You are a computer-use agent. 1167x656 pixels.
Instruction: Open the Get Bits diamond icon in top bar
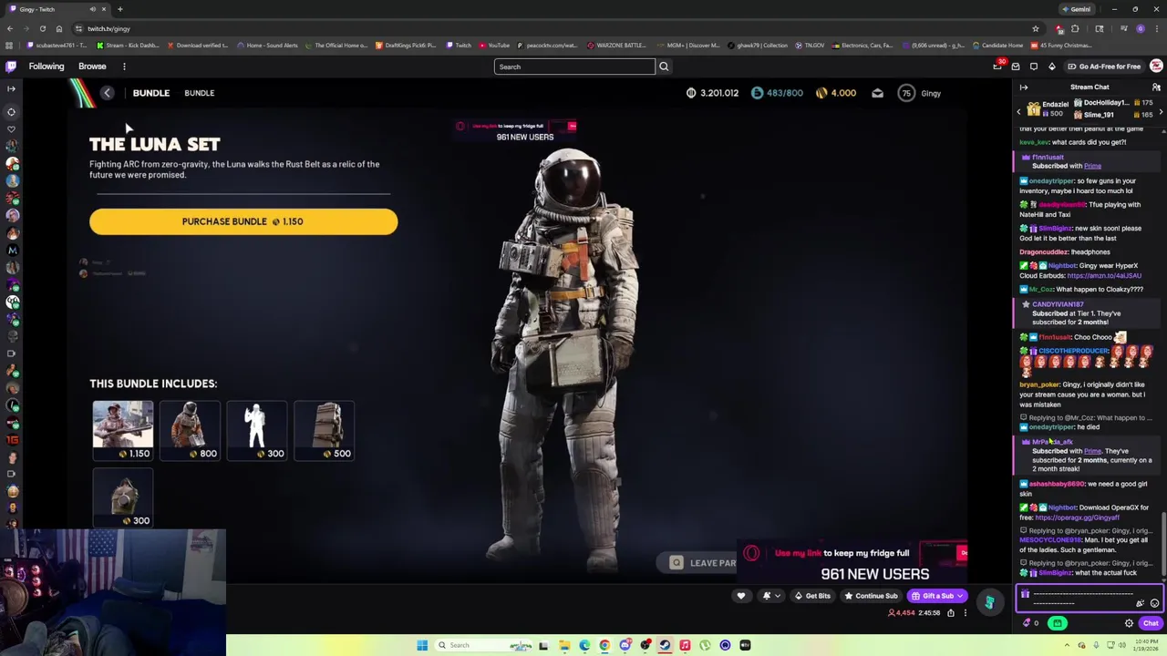click(x=1051, y=67)
